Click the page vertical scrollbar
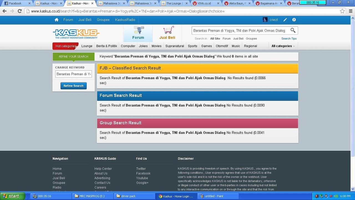This screenshot has height=200, width=355. pyautogui.click(x=353, y=89)
